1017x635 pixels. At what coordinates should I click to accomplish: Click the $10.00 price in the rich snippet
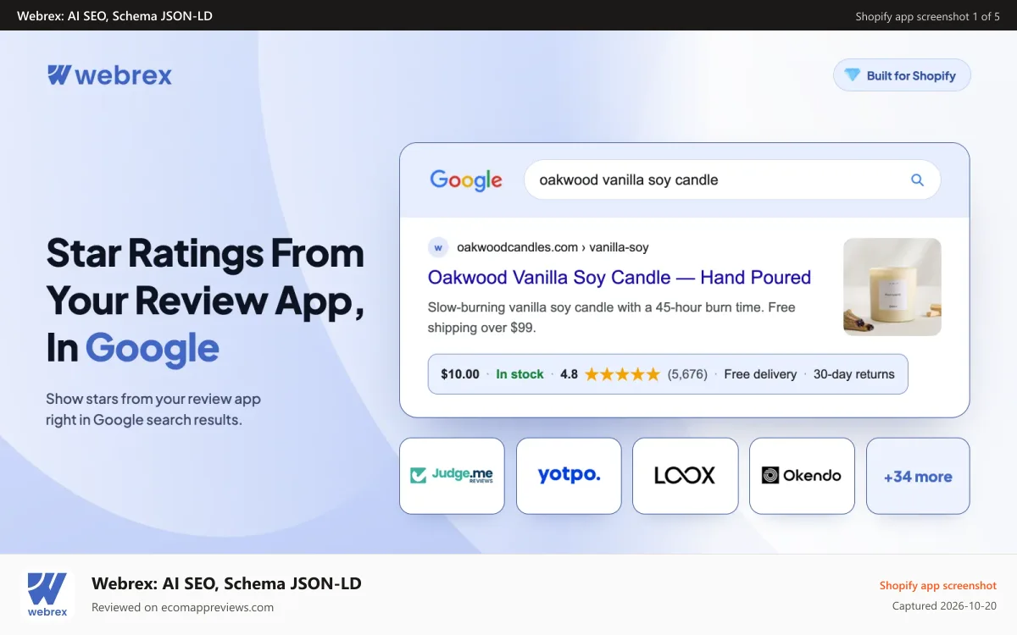tap(460, 374)
